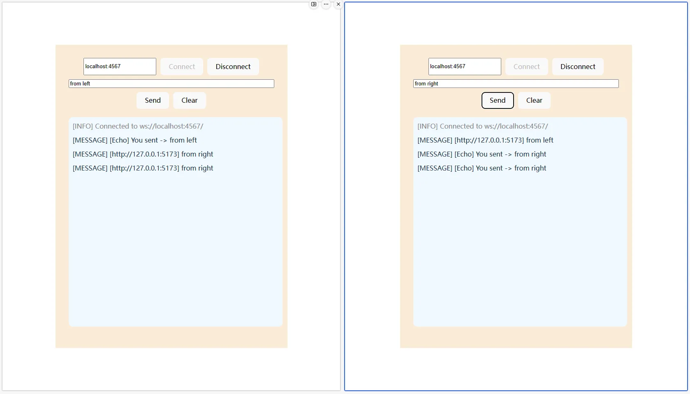This screenshot has width=690, height=394.
Task: Disconnect the right pane WebSocket client
Action: coord(577,67)
